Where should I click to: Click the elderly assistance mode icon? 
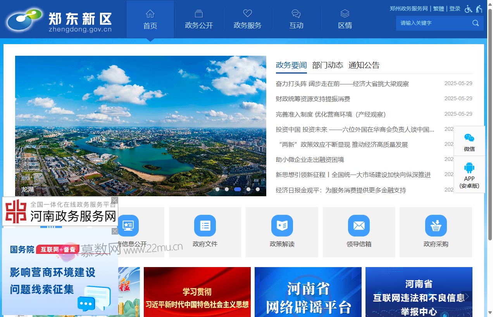pos(479,9)
